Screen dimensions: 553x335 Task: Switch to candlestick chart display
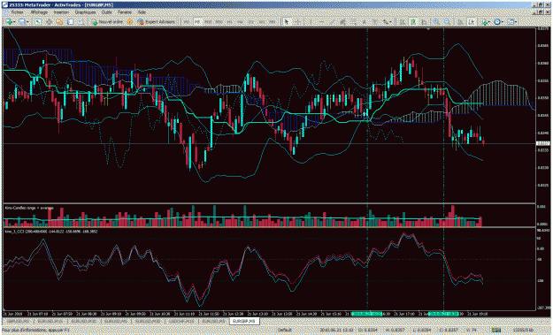413,22
